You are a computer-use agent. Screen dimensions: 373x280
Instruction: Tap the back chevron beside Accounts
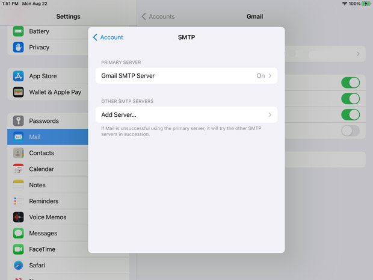click(144, 16)
